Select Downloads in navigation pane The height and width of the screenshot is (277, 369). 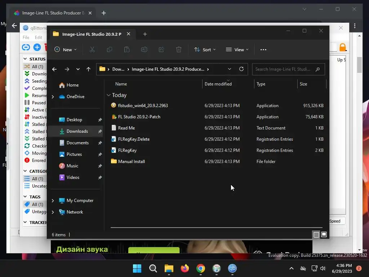76,131
